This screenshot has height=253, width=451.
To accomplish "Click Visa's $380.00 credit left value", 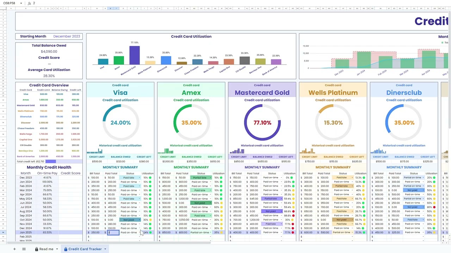I will [x=144, y=162].
